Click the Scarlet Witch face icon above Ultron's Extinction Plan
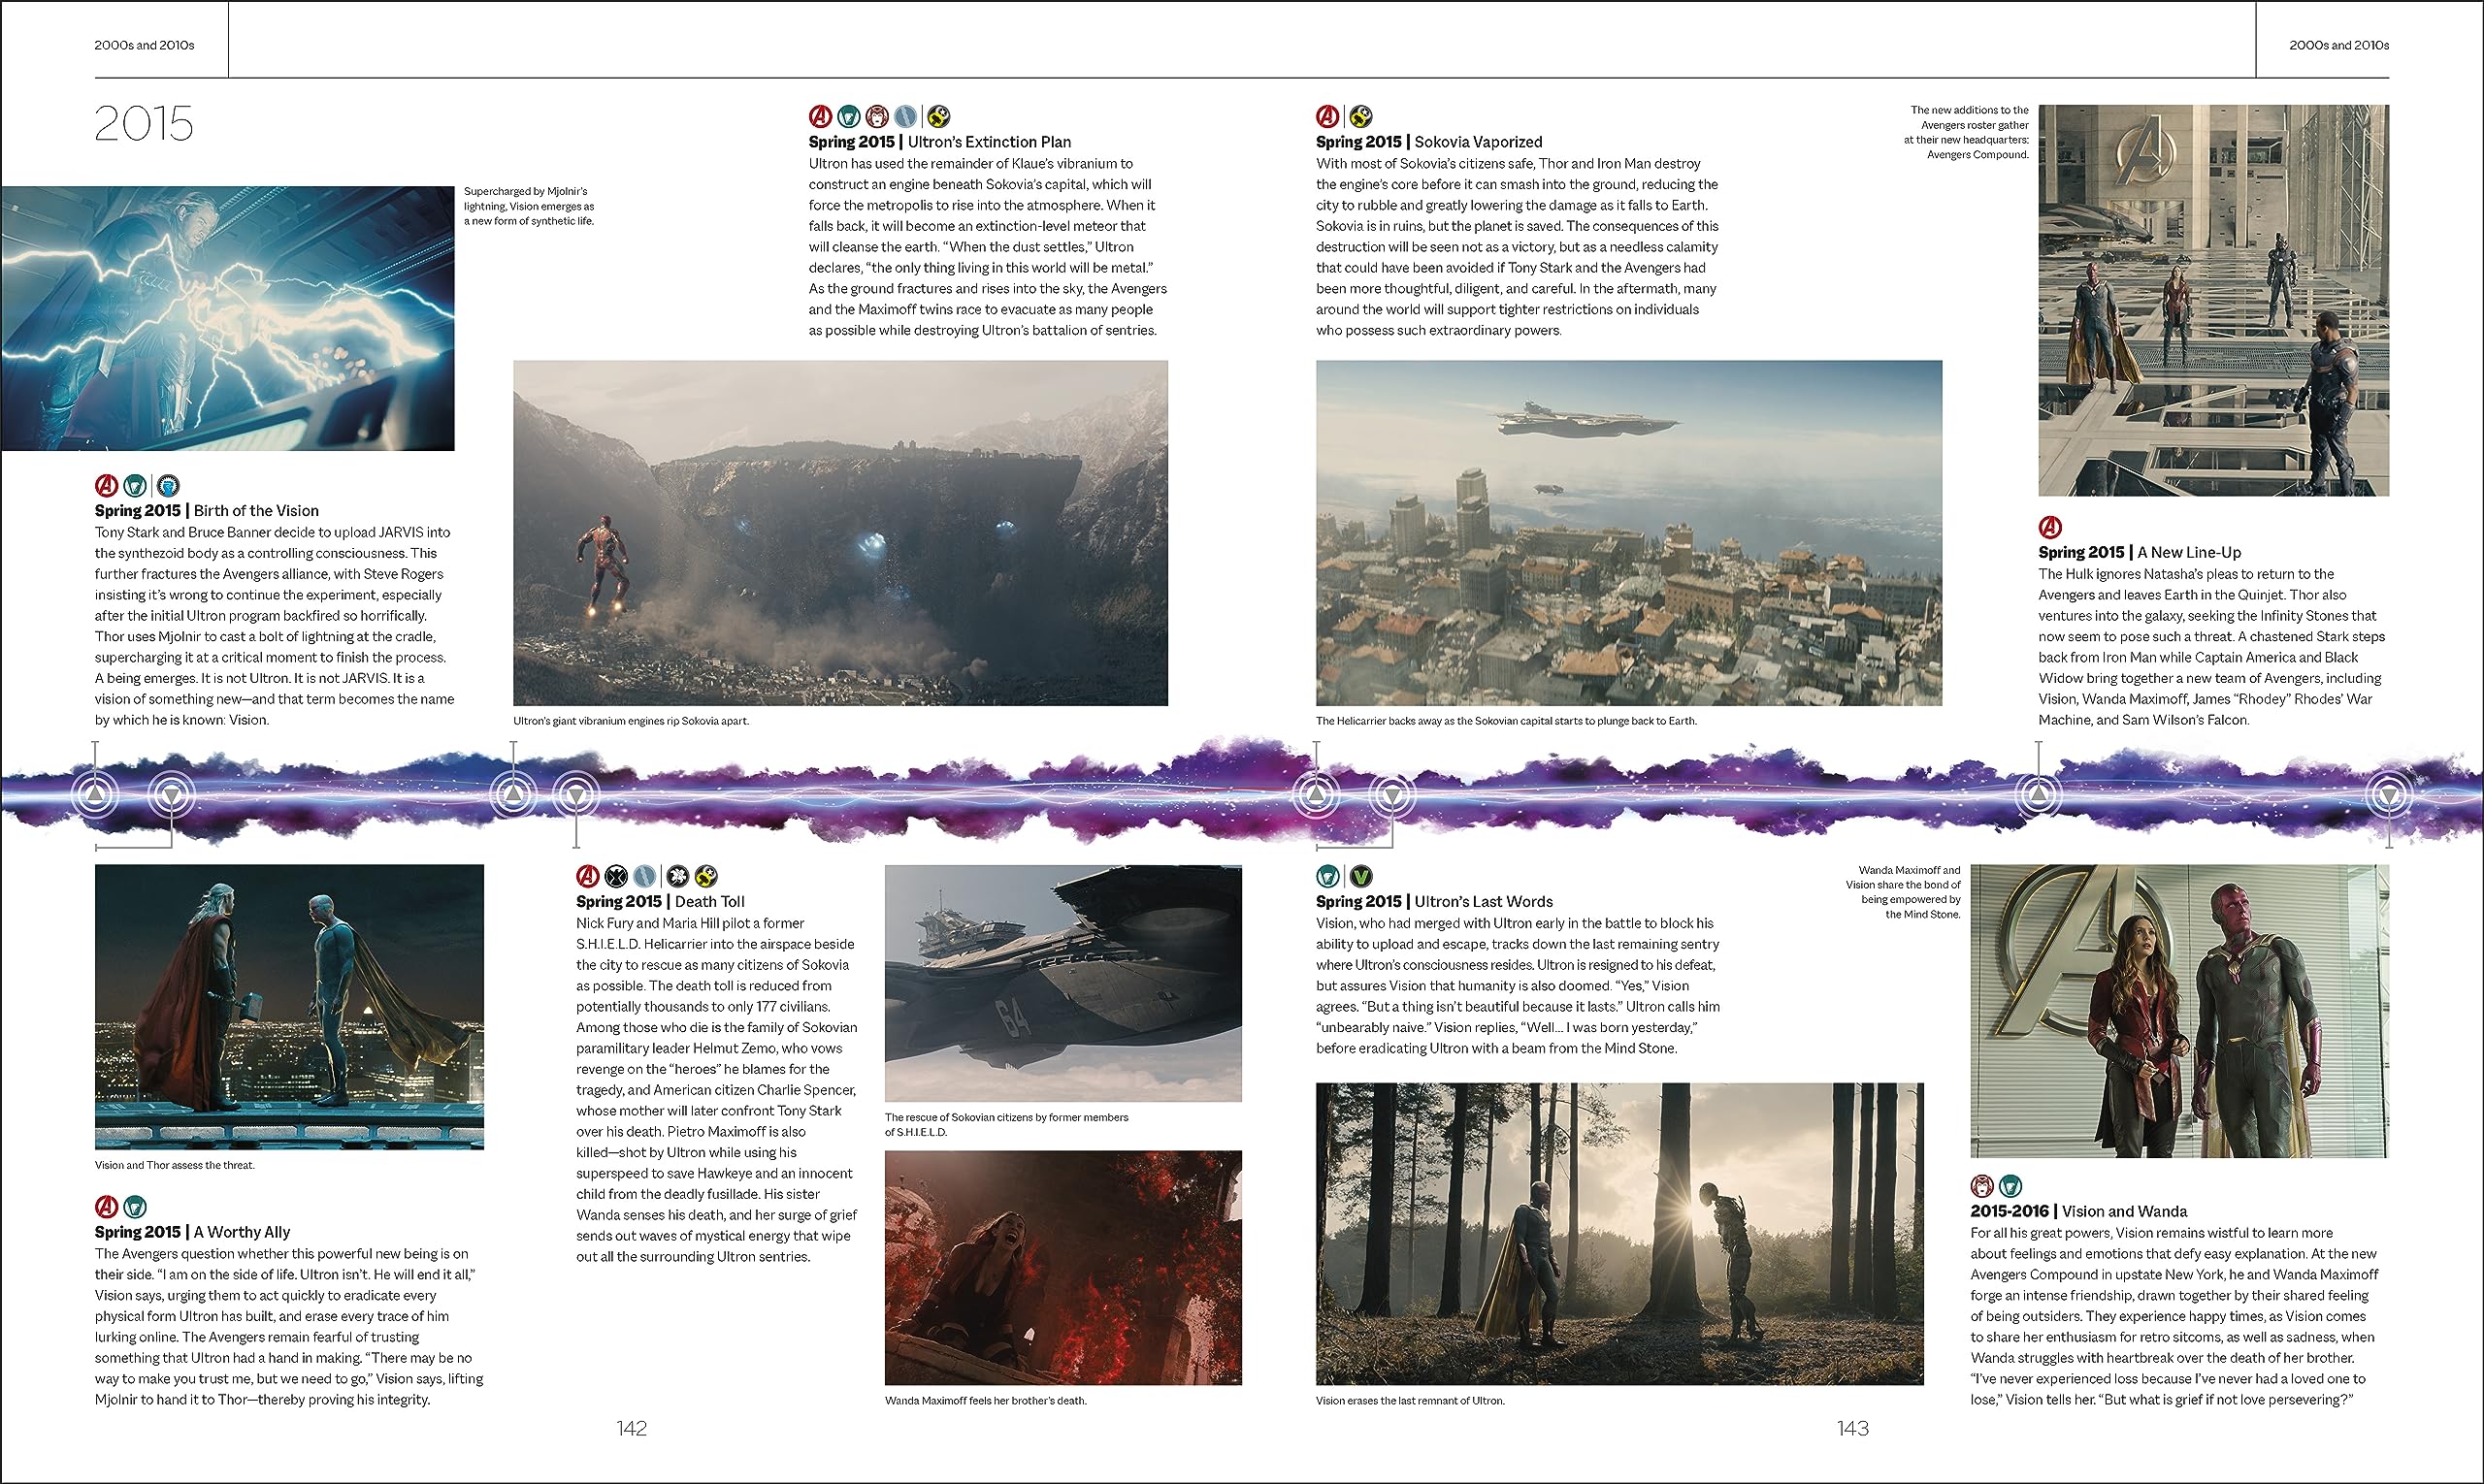Image resolution: width=2484 pixels, height=1484 pixels. [x=877, y=117]
